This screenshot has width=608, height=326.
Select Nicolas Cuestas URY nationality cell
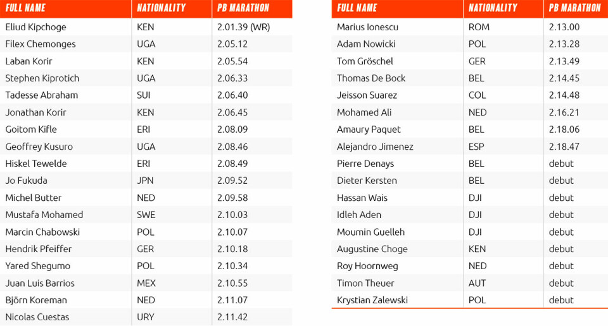tap(146, 317)
